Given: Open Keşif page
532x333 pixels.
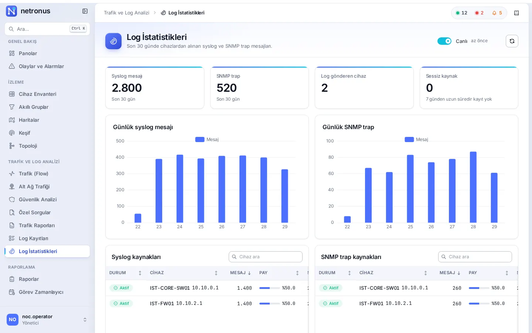Looking at the screenshot, I should tap(47, 133).
